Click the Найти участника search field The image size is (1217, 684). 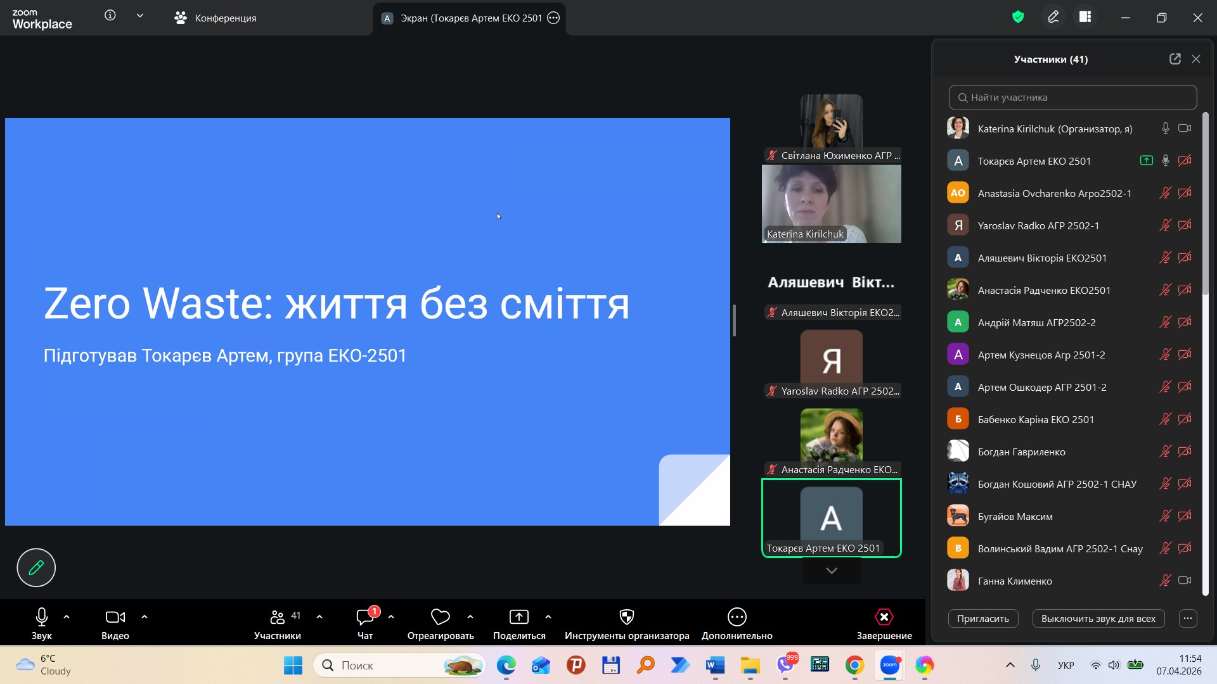click(1072, 98)
